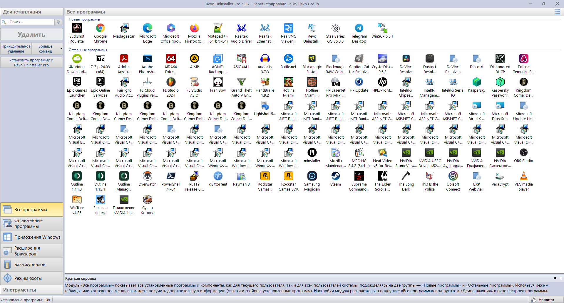Close the Краткая справка help panel
Screen dimensions: 564x303
[561, 278]
